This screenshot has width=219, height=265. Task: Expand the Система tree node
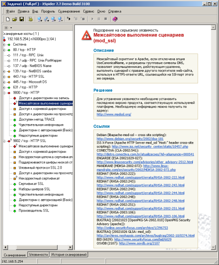tap(4, 44)
